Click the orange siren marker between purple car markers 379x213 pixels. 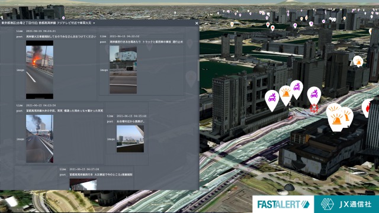coord(285,95)
